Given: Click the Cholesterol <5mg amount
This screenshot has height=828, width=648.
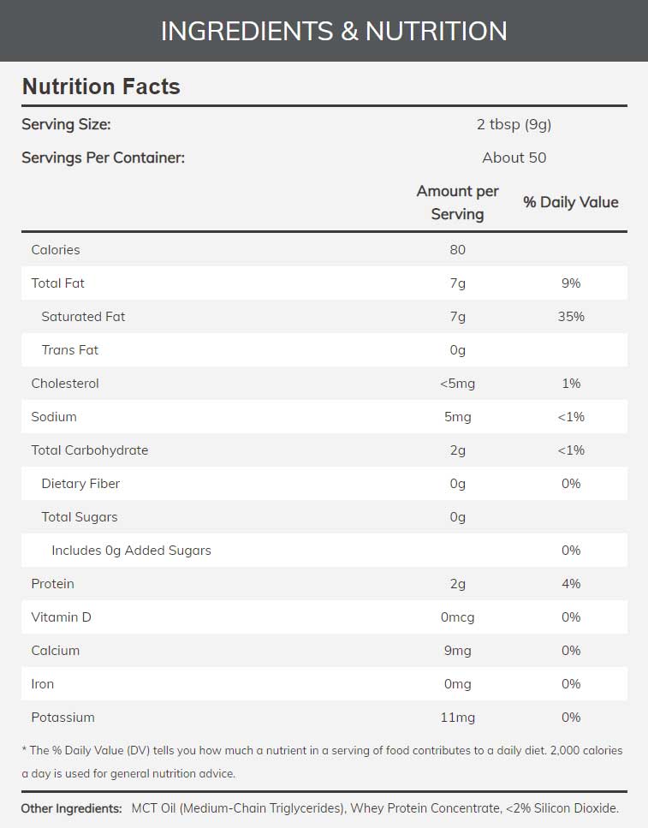Looking at the screenshot, I should coord(457,384).
